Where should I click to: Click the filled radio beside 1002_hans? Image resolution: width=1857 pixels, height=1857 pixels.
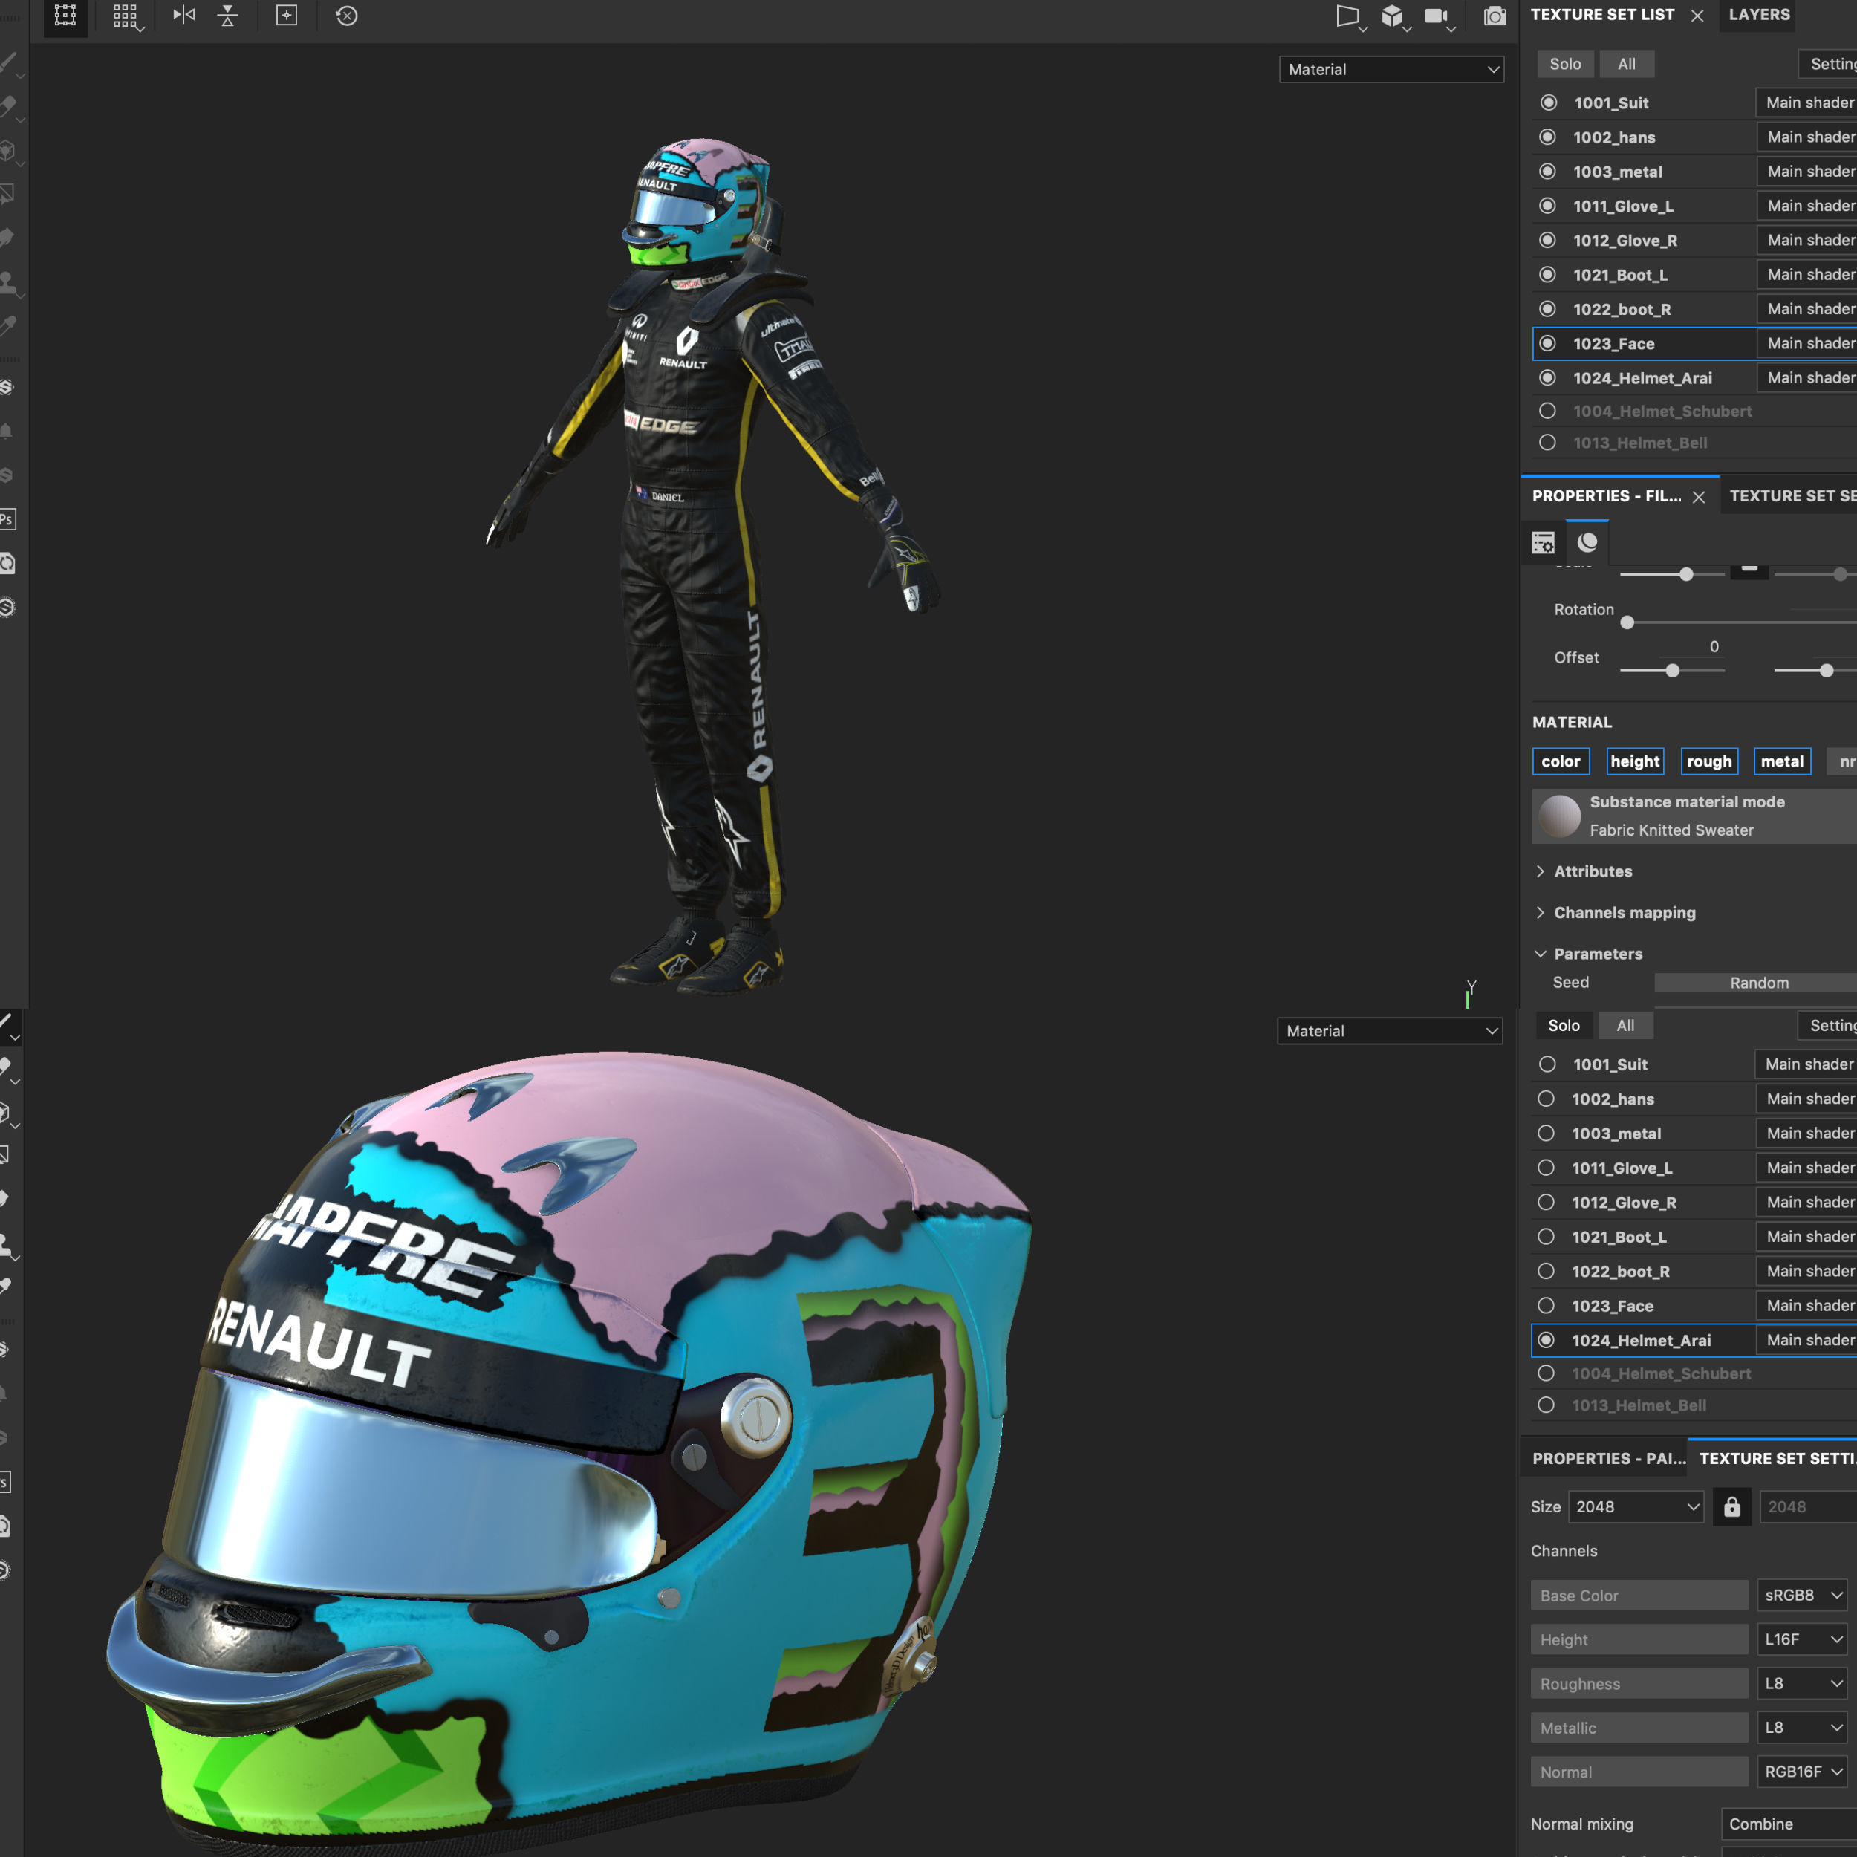pos(1547,137)
